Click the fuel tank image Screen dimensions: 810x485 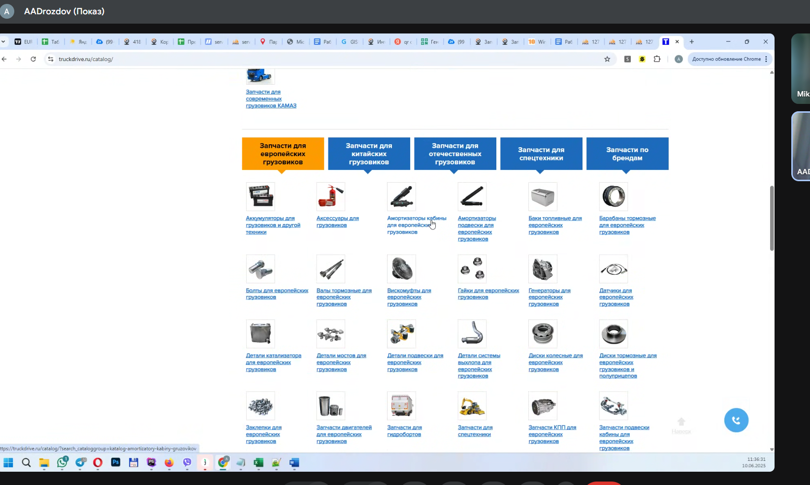(543, 196)
